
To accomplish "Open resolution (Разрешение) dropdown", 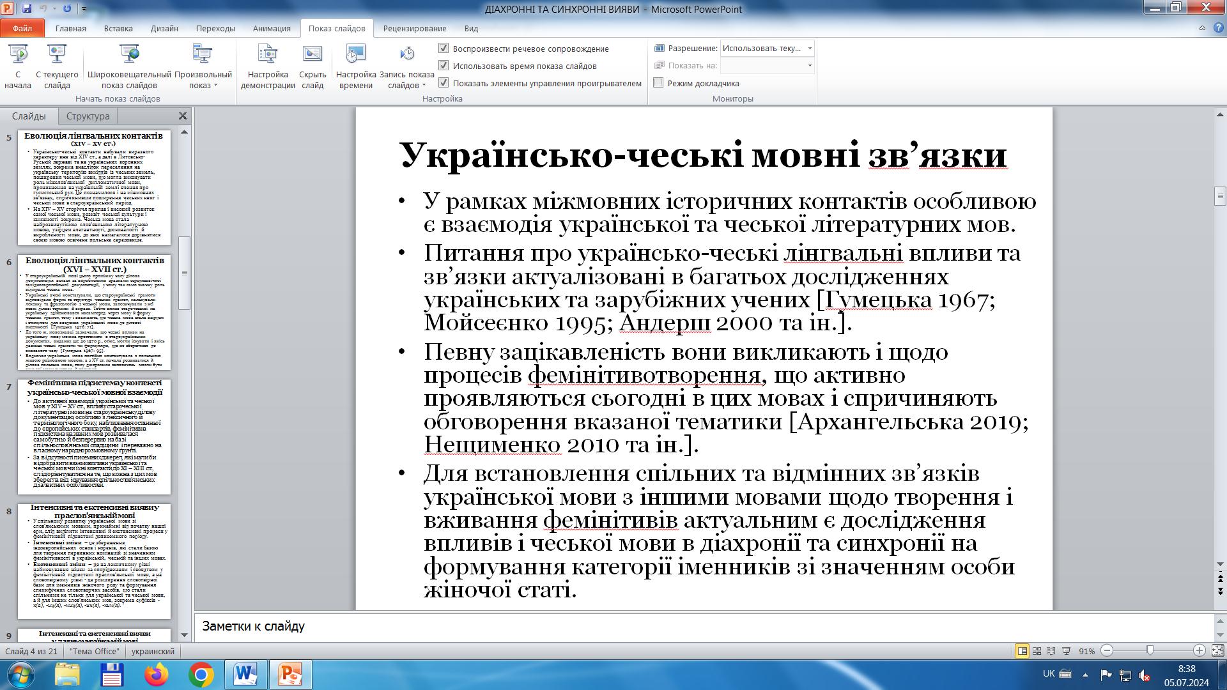I will [x=810, y=49].
